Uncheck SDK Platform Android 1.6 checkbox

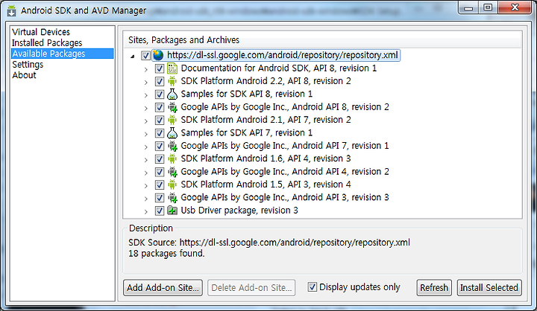pyautogui.click(x=160, y=159)
